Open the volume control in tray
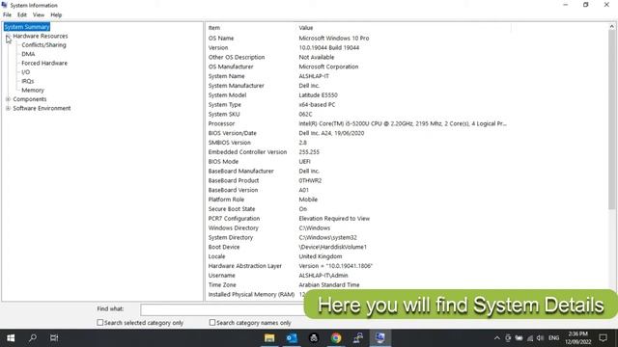 (541, 338)
